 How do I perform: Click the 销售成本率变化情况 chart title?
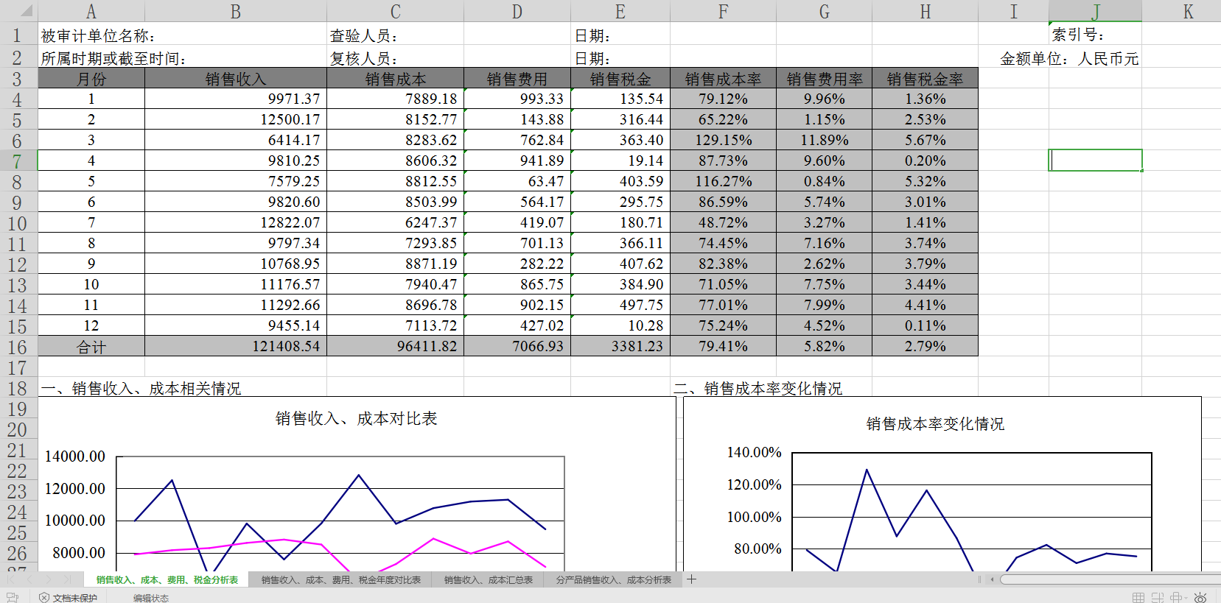tap(935, 423)
